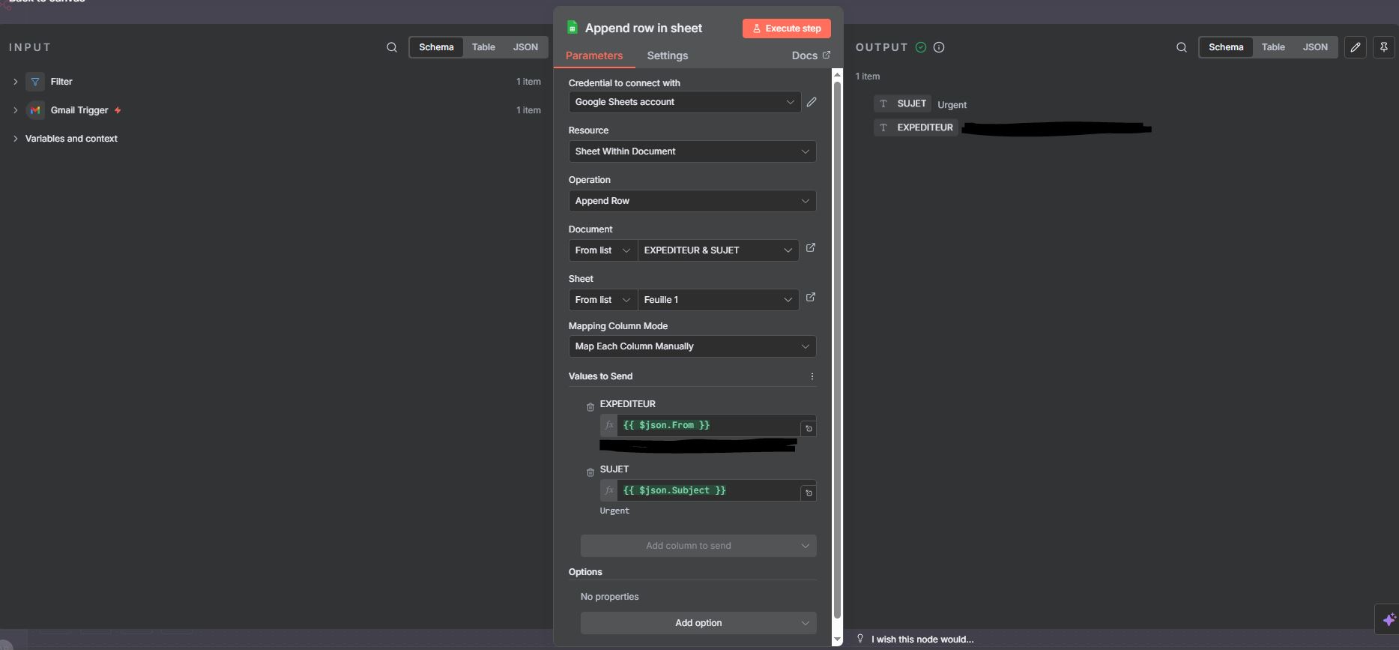The height and width of the screenshot is (650, 1399).
Task: Click the search icon in the Output panel
Action: click(1182, 47)
